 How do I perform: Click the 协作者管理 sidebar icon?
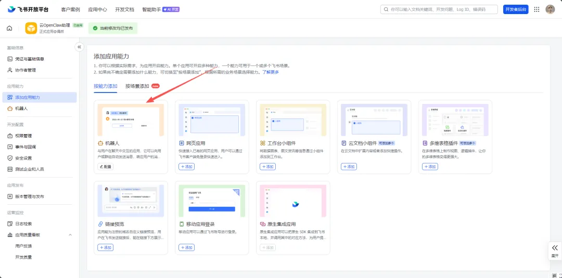click(x=10, y=70)
